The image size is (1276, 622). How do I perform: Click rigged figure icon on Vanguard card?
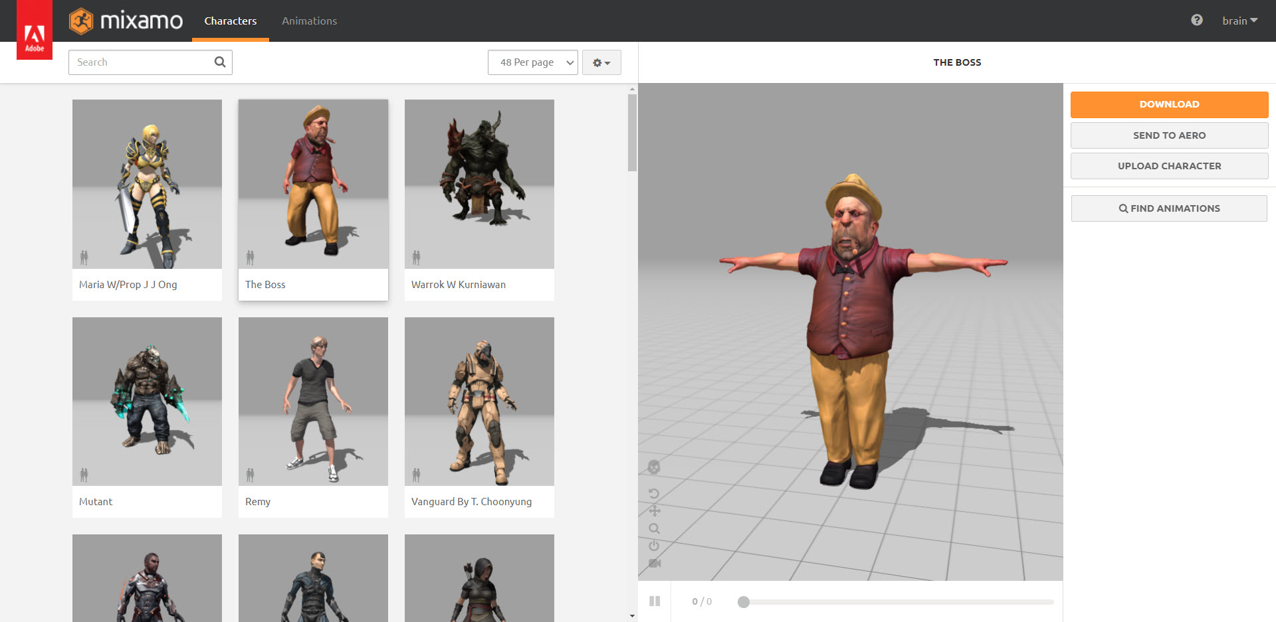(x=416, y=475)
